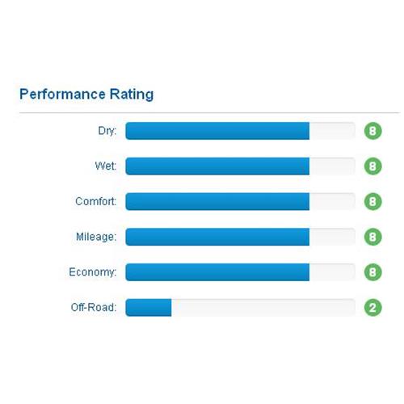Click the Dry performance bar
The height and width of the screenshot is (404, 404).
click(240, 131)
